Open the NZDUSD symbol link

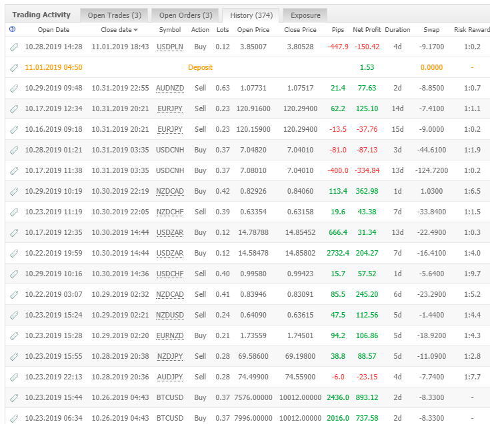tap(170, 315)
